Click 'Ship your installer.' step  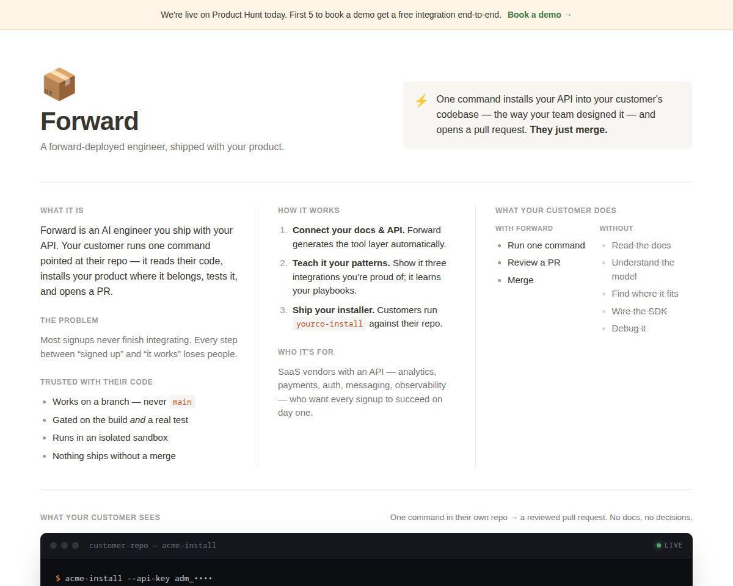tap(334, 310)
